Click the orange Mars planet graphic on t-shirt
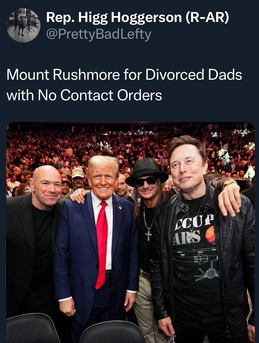The height and width of the screenshot is (343, 259). [x=210, y=235]
